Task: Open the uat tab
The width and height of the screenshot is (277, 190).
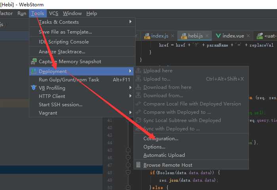Action: (x=266, y=36)
